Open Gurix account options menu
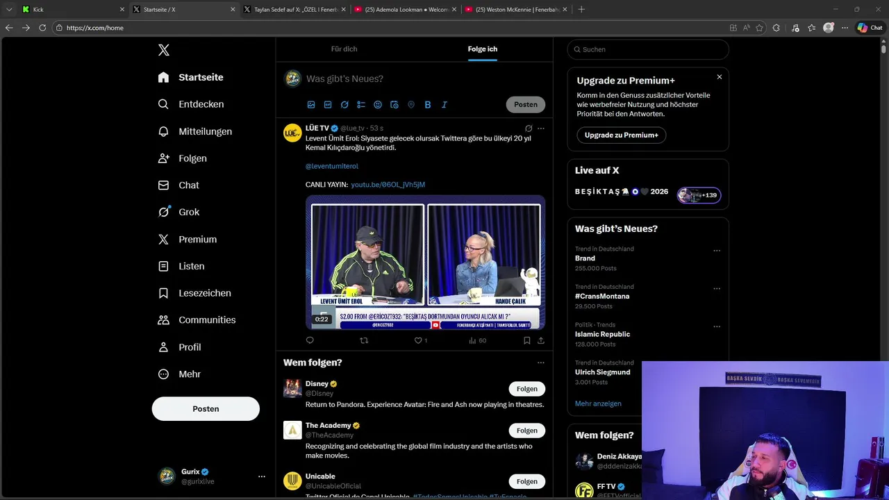 click(262, 476)
